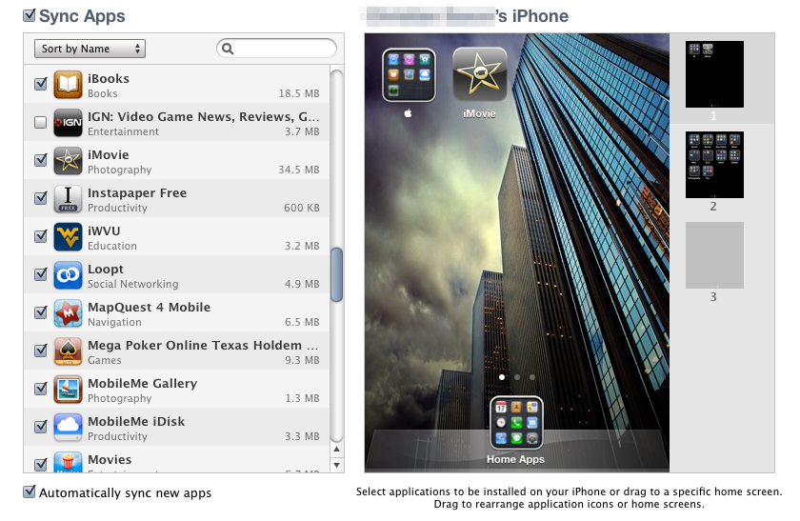Click the app search field

coord(276,49)
